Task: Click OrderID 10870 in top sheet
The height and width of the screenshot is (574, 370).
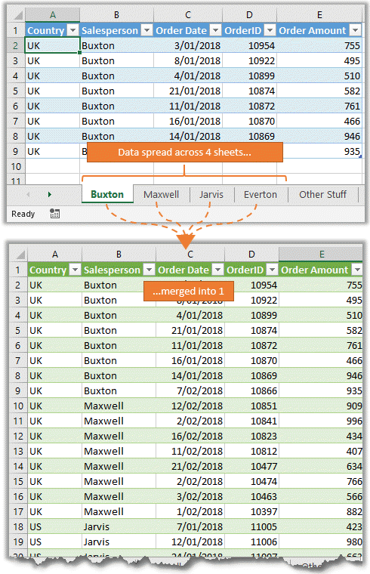Action: 249,121
